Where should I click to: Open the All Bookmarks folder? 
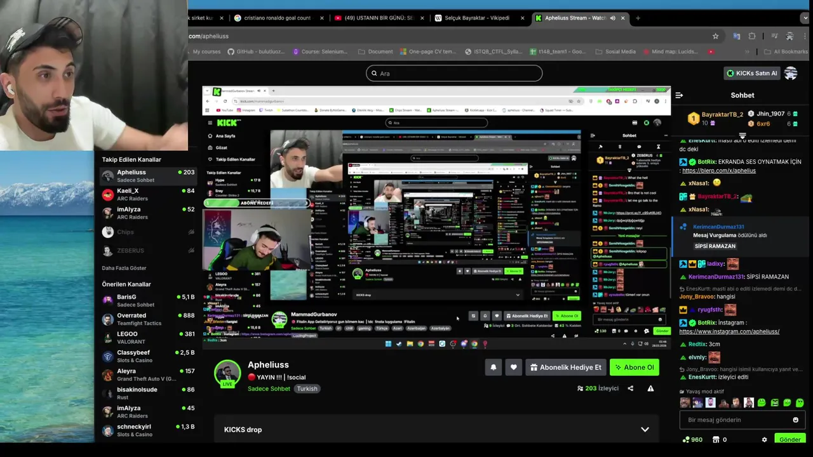point(786,51)
